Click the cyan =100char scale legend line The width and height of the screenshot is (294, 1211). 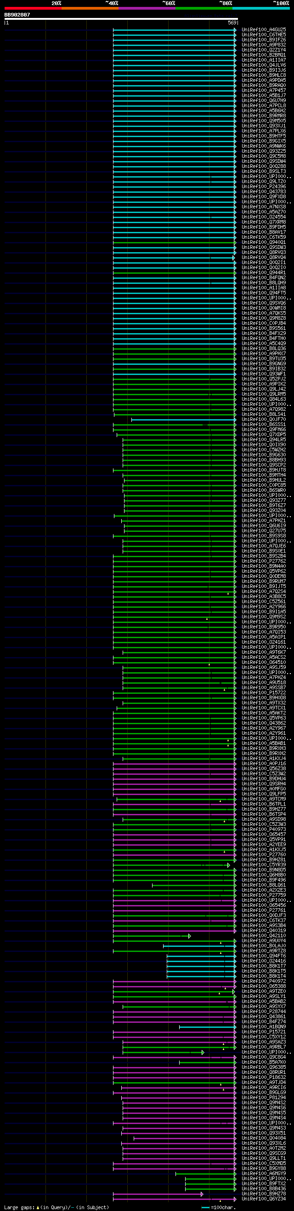click(x=205, y=1207)
